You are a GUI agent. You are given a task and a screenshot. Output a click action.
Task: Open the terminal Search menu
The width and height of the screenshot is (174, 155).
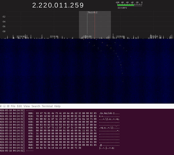(36, 106)
